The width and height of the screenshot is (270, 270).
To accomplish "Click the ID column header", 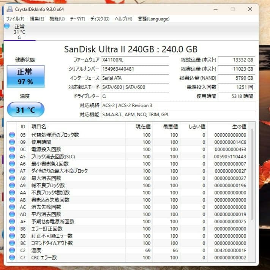I will tap(23, 127).
